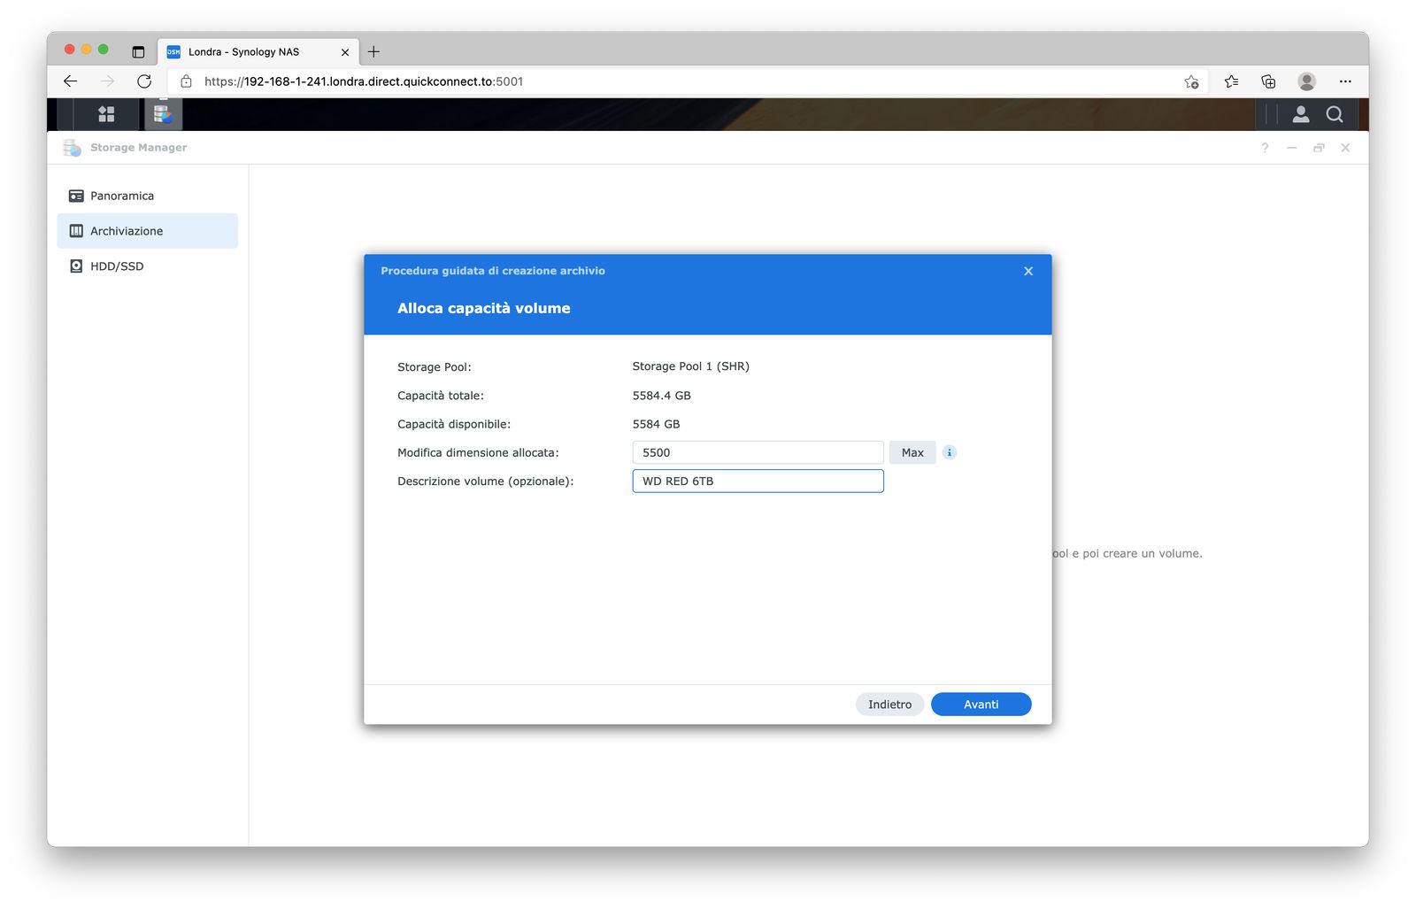
Task: Select Panoramica in the sidebar
Action: click(148, 196)
